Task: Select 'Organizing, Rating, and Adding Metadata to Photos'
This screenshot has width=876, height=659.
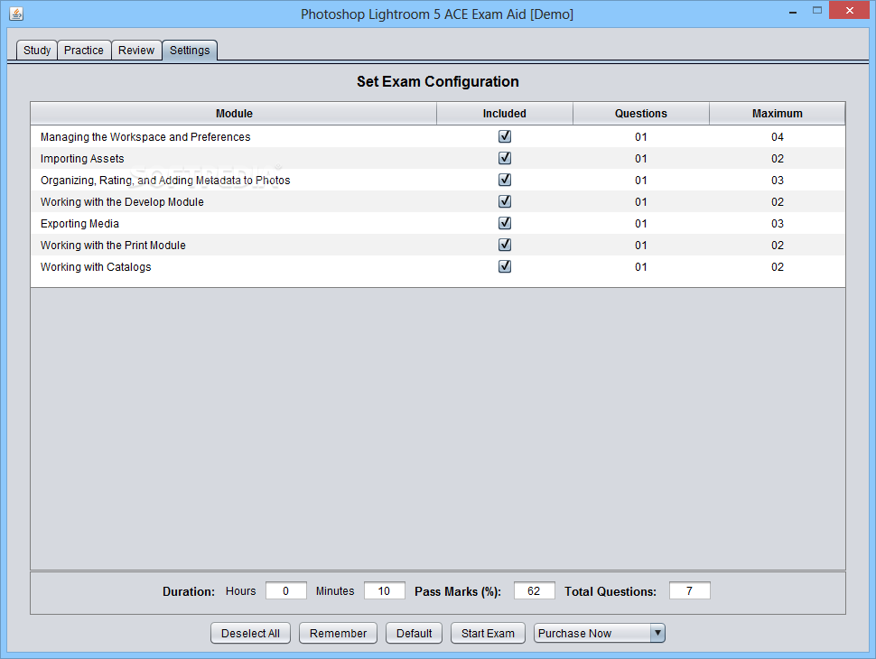Action: (437, 181)
